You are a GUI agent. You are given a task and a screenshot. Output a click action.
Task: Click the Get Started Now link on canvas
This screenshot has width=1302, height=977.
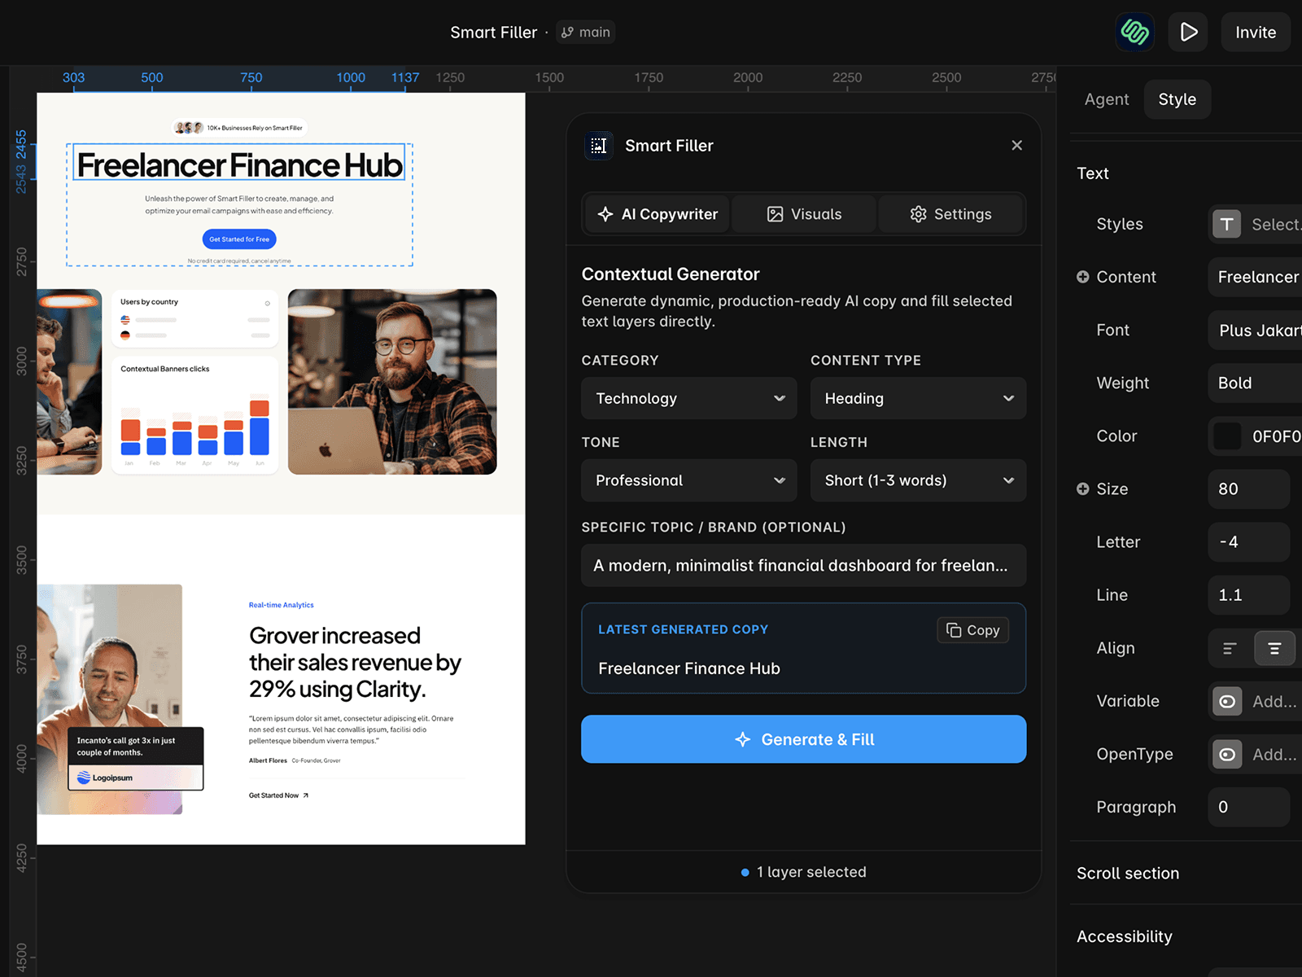click(x=278, y=795)
